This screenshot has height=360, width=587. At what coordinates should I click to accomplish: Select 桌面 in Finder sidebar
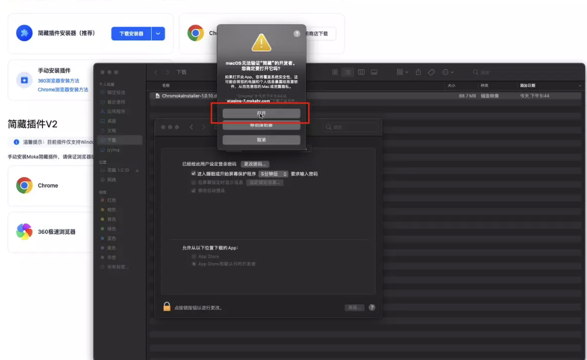pyautogui.click(x=113, y=121)
